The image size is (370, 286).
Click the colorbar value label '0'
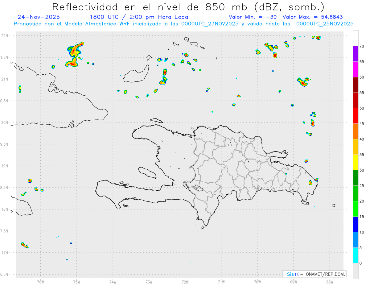361,263
